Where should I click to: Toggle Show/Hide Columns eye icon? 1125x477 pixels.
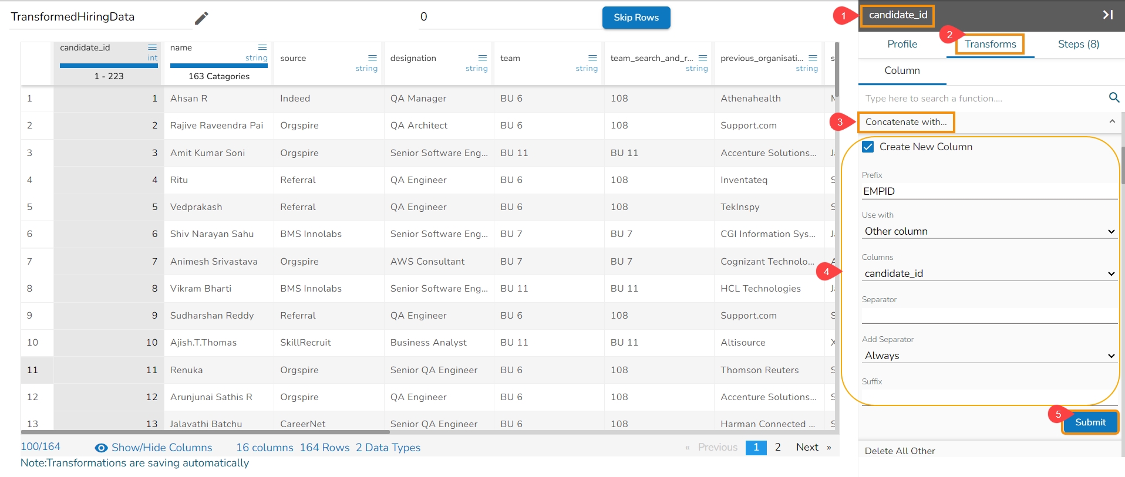tap(101, 448)
